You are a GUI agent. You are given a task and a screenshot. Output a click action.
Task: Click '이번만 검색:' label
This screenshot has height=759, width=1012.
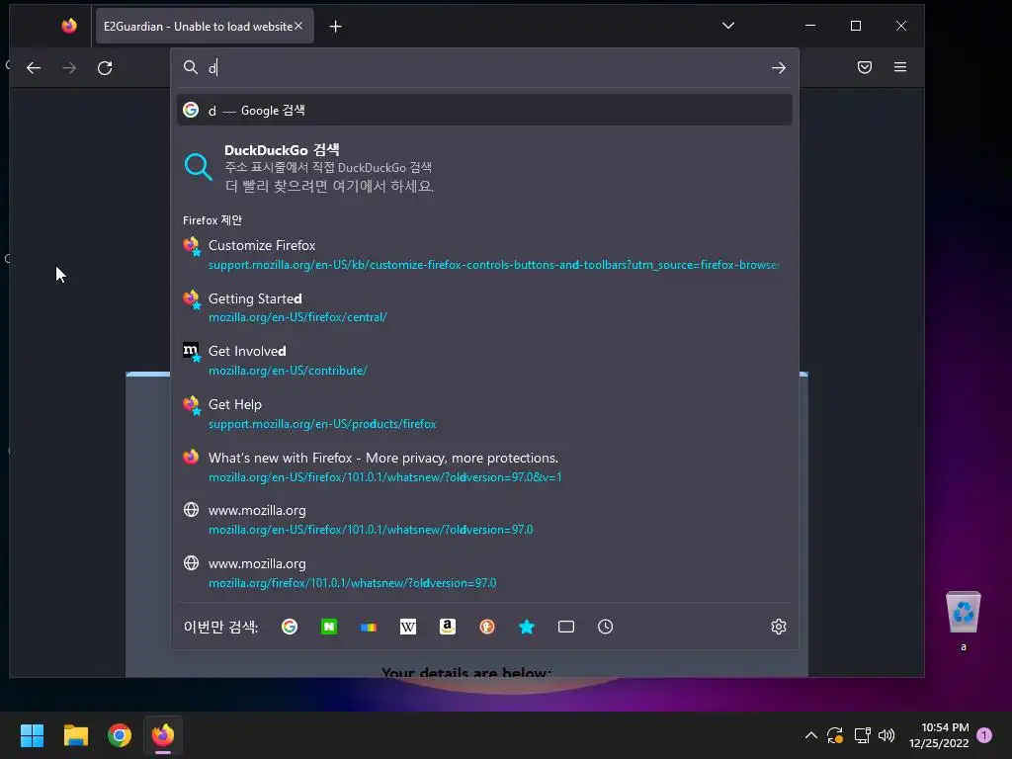point(220,627)
